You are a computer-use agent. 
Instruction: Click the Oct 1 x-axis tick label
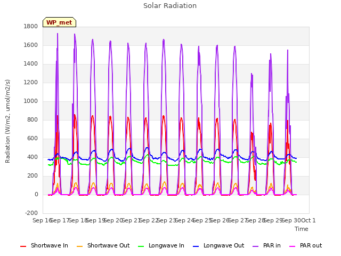308,220
